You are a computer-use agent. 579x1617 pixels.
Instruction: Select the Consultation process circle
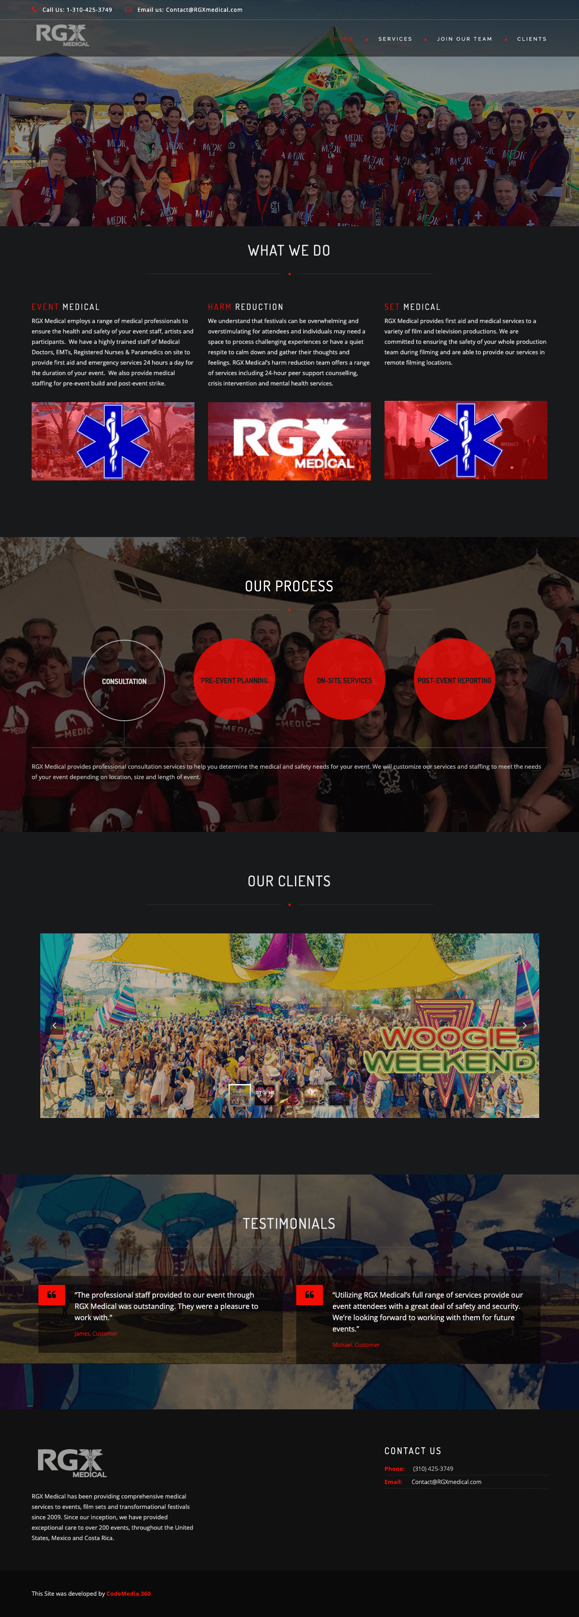click(x=124, y=680)
